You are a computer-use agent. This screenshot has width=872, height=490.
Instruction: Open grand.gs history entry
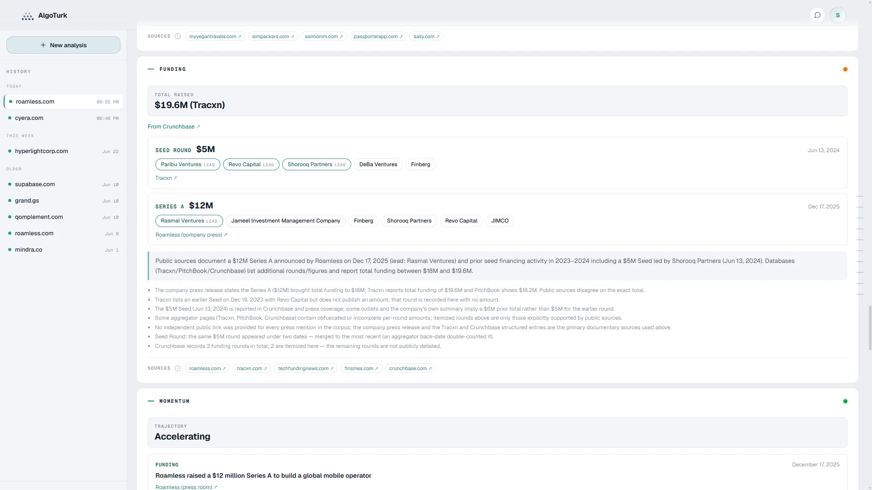(63, 201)
